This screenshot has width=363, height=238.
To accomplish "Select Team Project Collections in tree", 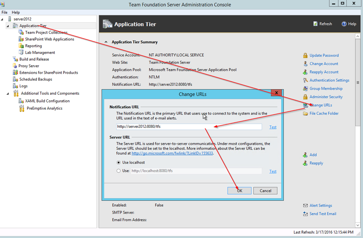I will click(x=46, y=33).
